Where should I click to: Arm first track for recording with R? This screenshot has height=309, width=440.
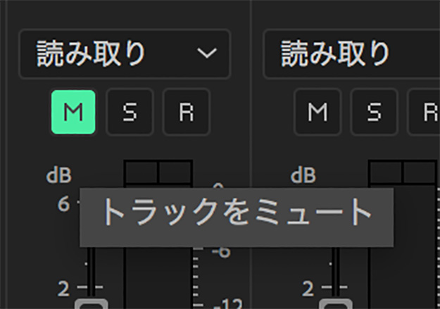[186, 113]
